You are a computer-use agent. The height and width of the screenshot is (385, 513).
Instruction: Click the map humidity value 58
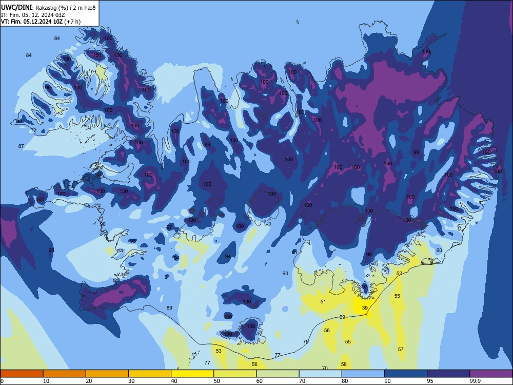(344, 364)
